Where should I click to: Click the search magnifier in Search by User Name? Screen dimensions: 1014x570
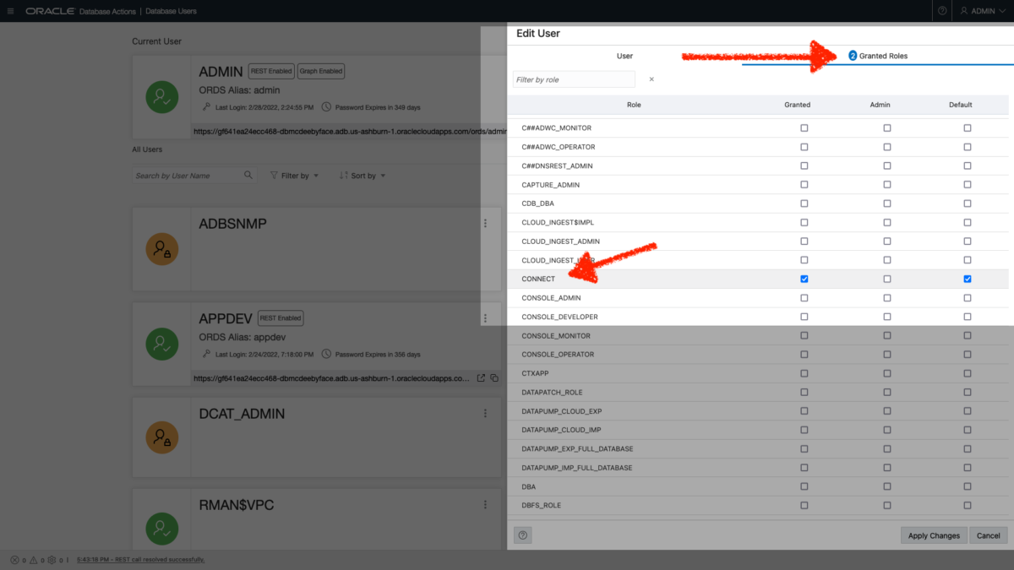click(x=246, y=175)
